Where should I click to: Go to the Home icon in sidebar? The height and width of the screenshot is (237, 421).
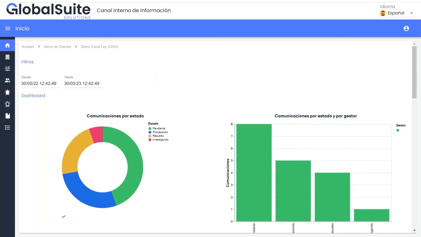(x=7, y=45)
